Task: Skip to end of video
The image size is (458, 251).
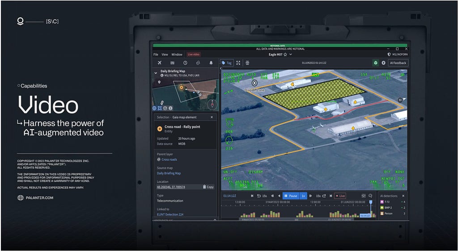Action: click(331, 196)
